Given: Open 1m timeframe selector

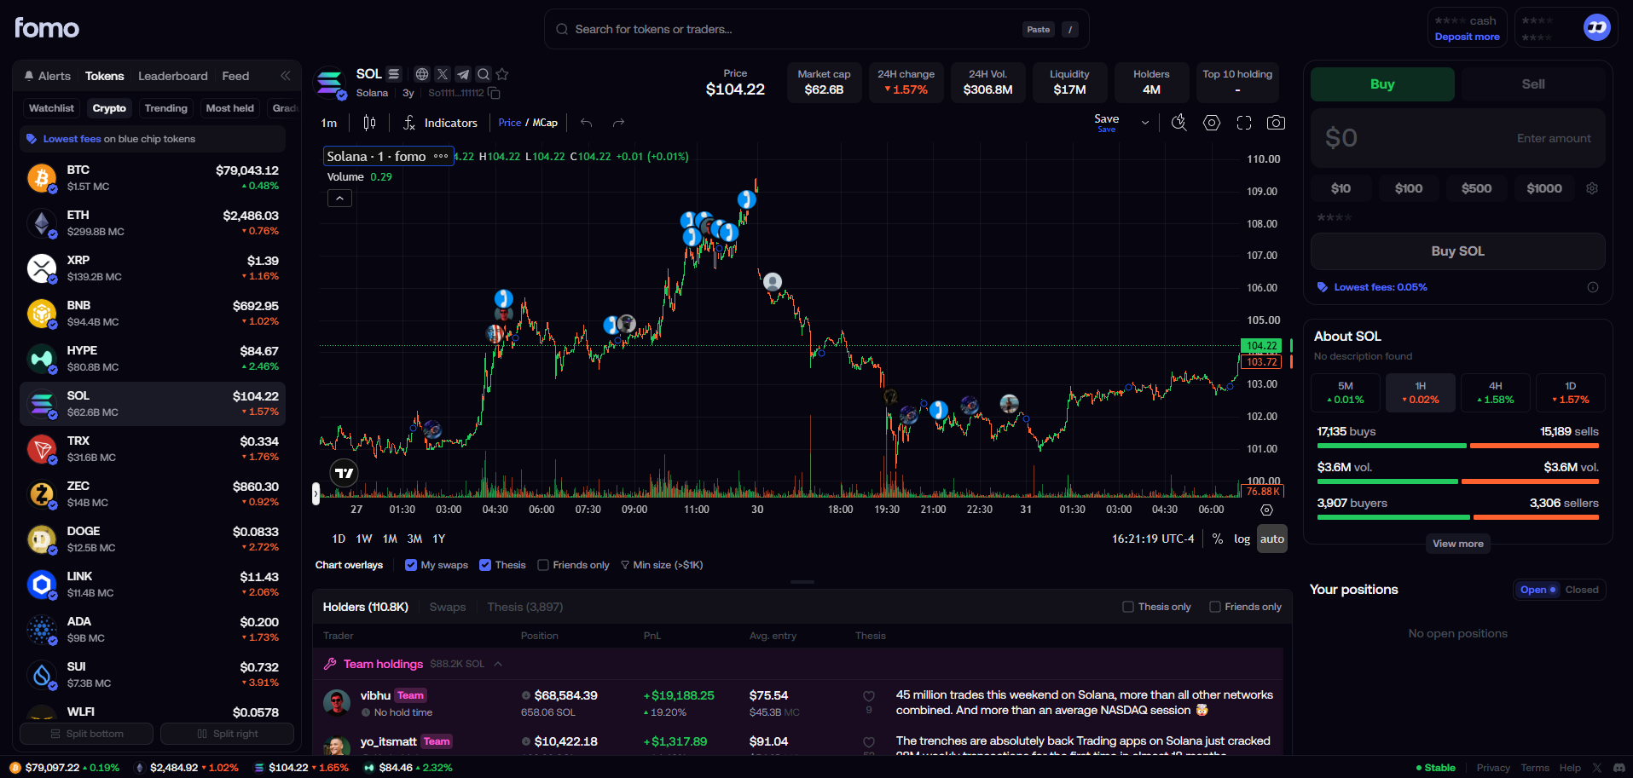Looking at the screenshot, I should click(329, 123).
